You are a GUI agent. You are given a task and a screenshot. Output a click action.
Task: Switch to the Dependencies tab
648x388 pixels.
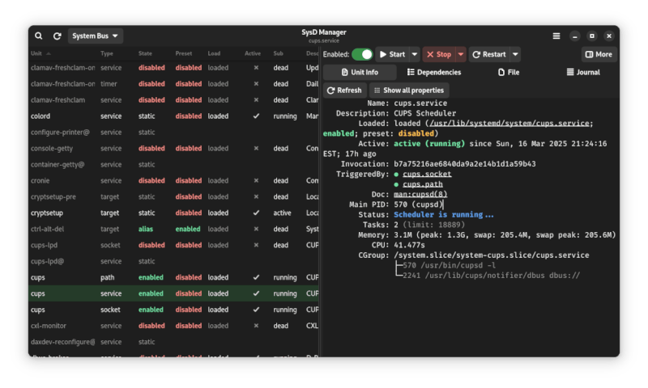coord(433,73)
